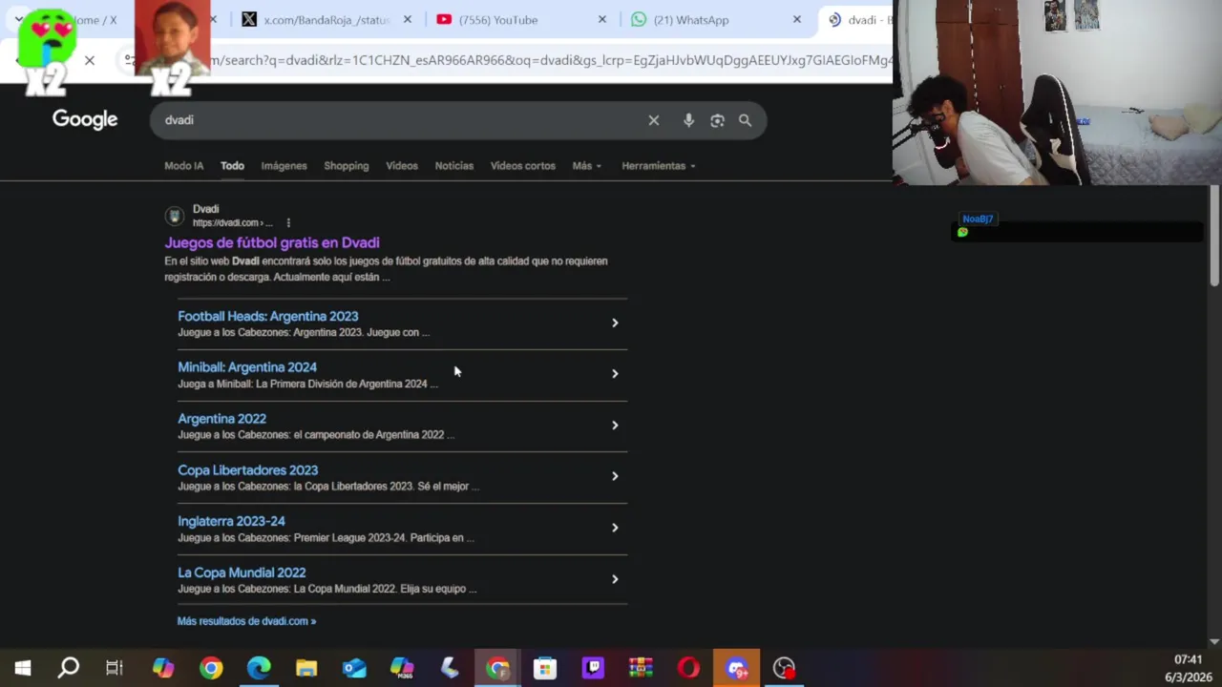Clear the Google search box with the X icon
Viewport: 1222px width, 687px height.
pos(654,120)
